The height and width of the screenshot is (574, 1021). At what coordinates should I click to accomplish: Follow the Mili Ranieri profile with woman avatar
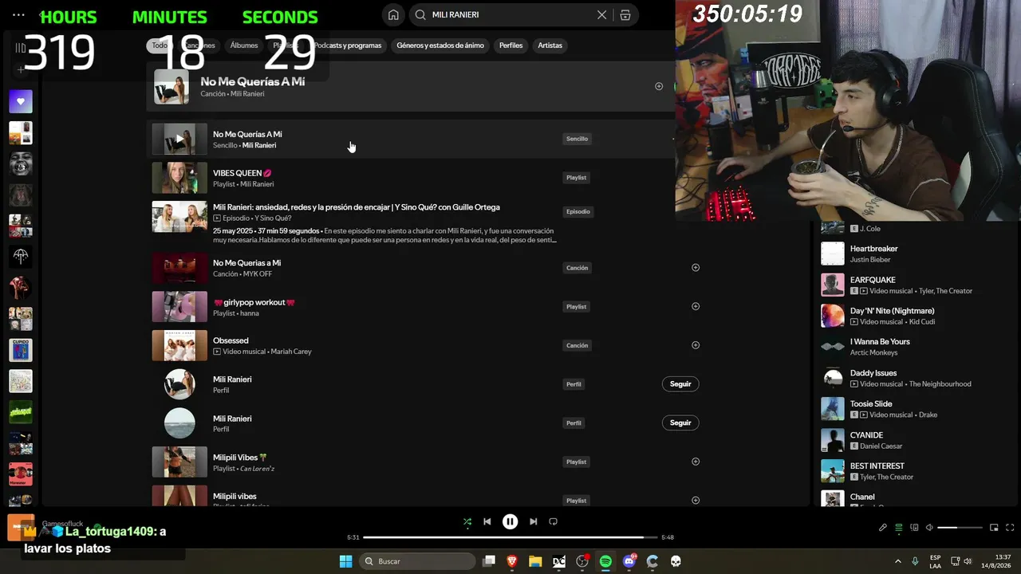pyautogui.click(x=680, y=384)
